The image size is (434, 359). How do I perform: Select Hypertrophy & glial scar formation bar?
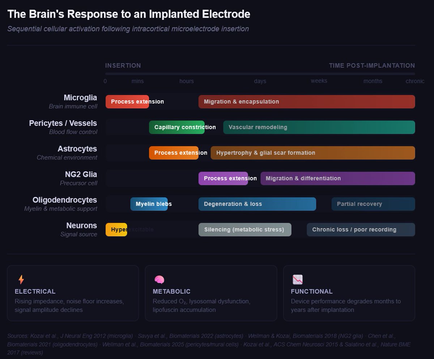tap(312, 153)
